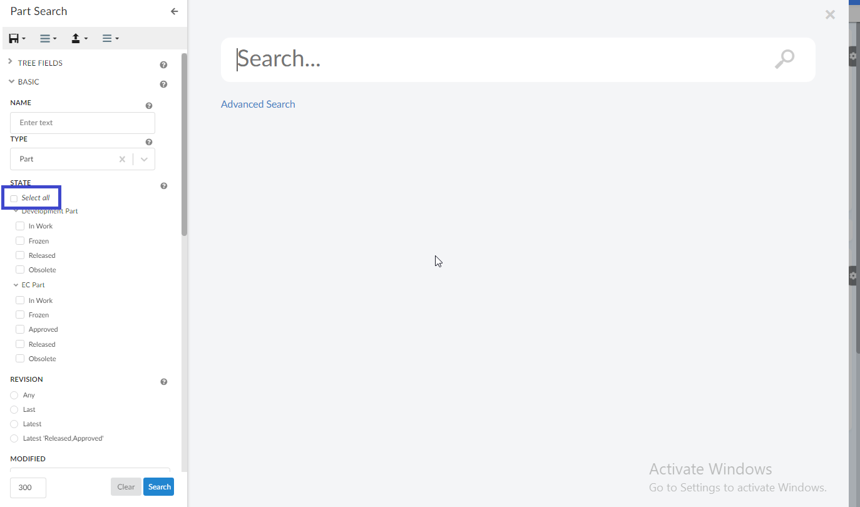Expand the TREE FIELDS section
This screenshot has height=507, width=860.
click(11, 63)
